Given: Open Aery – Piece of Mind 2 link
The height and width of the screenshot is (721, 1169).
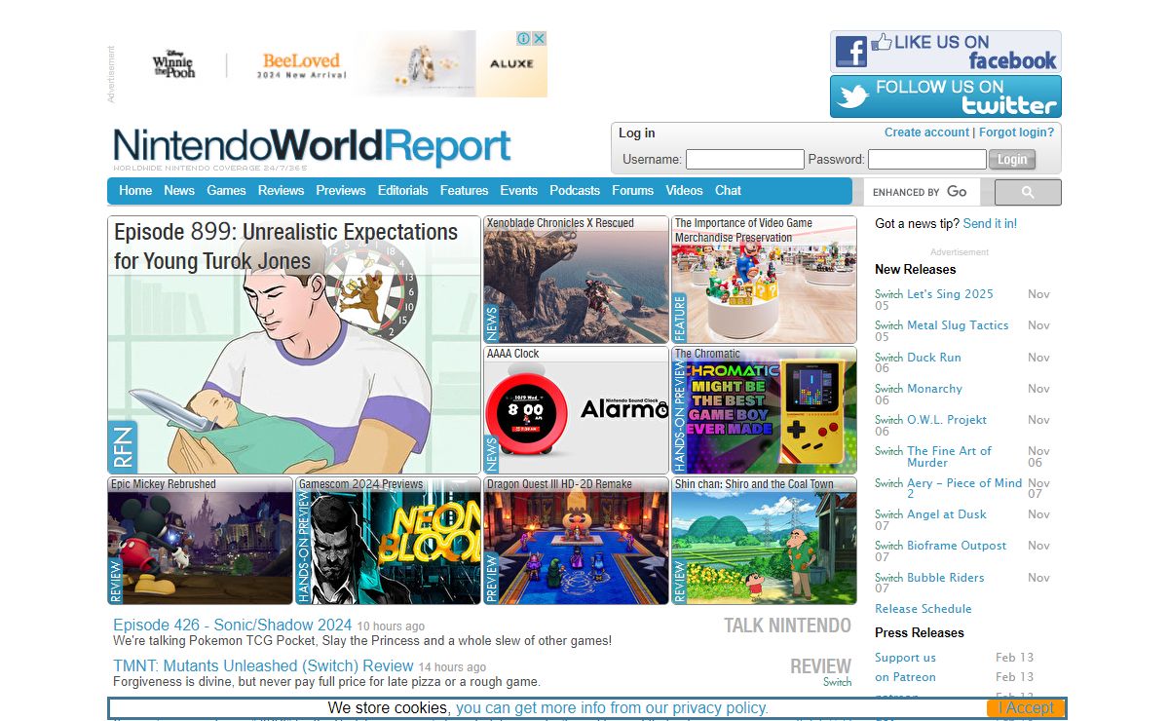Looking at the screenshot, I should [964, 488].
